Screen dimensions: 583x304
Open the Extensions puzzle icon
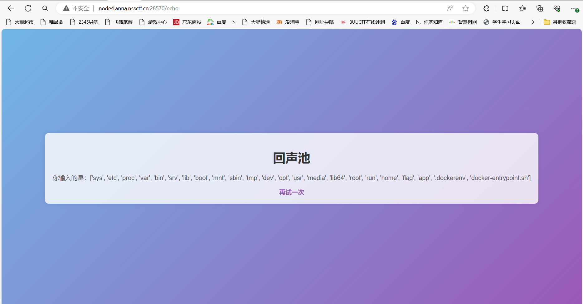[487, 8]
